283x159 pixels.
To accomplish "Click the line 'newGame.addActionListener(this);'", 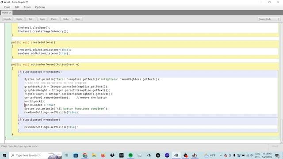I will click(44, 53).
